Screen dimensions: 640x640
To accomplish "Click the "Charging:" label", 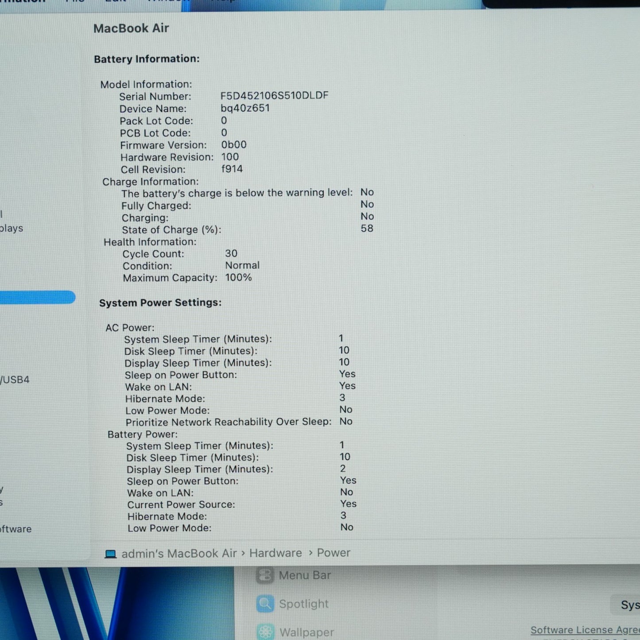I will 145,218.
